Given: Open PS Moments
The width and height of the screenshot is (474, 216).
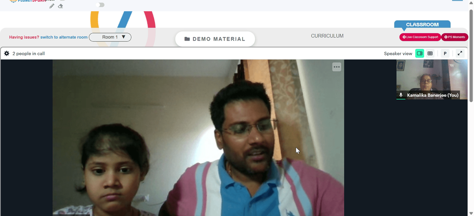Looking at the screenshot, I should point(455,37).
